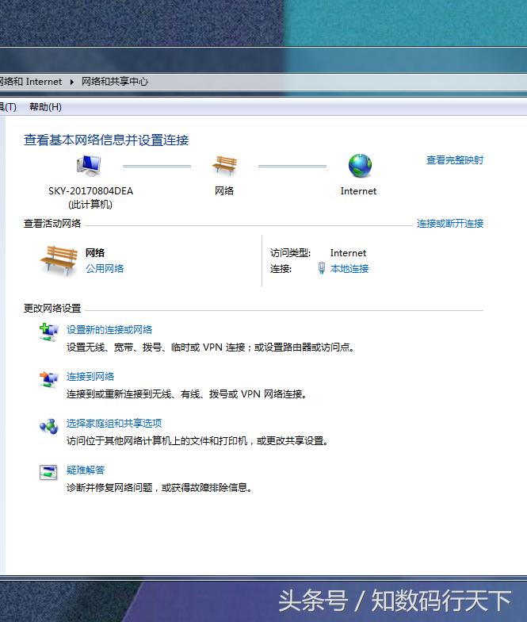Expand the arrow before 网络和共享中心 in address bar

click(72, 82)
